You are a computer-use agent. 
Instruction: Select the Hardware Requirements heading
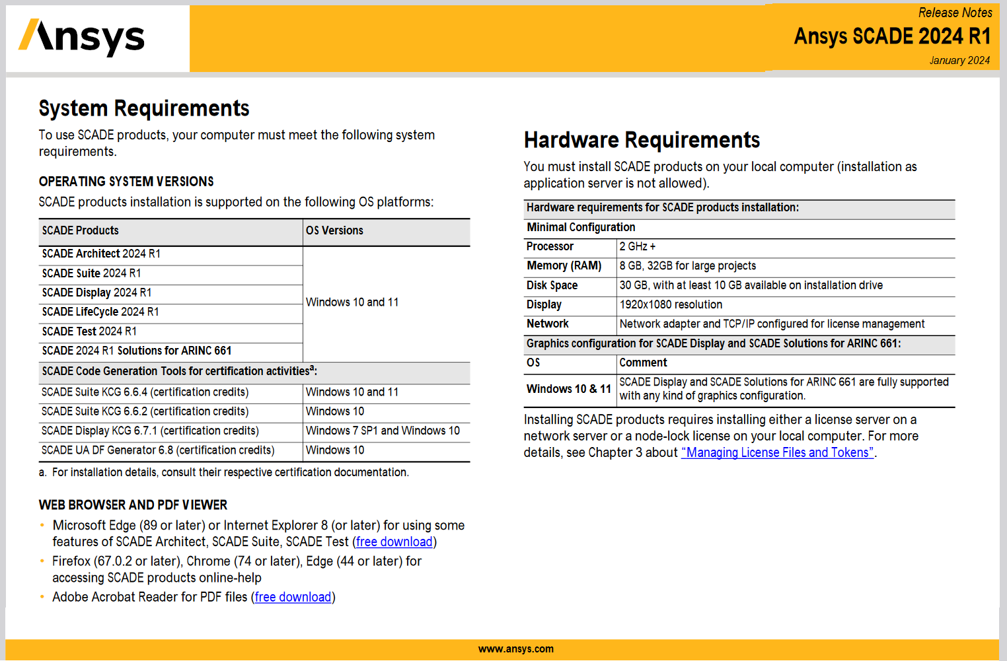pyautogui.click(x=642, y=140)
